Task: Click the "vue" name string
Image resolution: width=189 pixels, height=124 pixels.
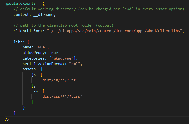Action: click(41, 47)
